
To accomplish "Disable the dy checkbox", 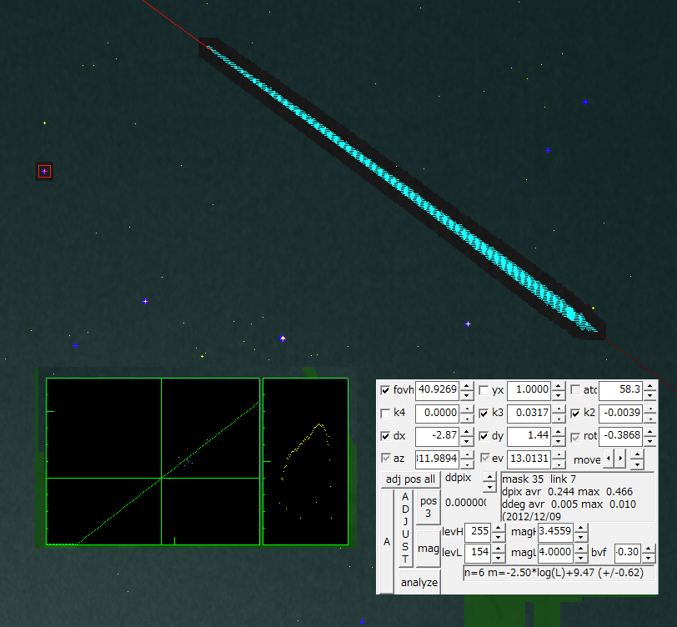I will point(484,435).
